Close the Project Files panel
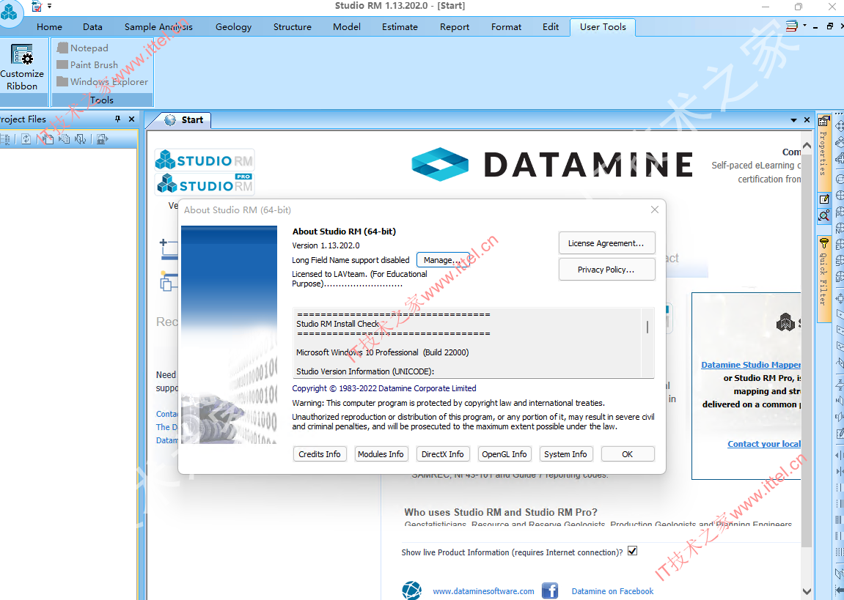 (131, 119)
